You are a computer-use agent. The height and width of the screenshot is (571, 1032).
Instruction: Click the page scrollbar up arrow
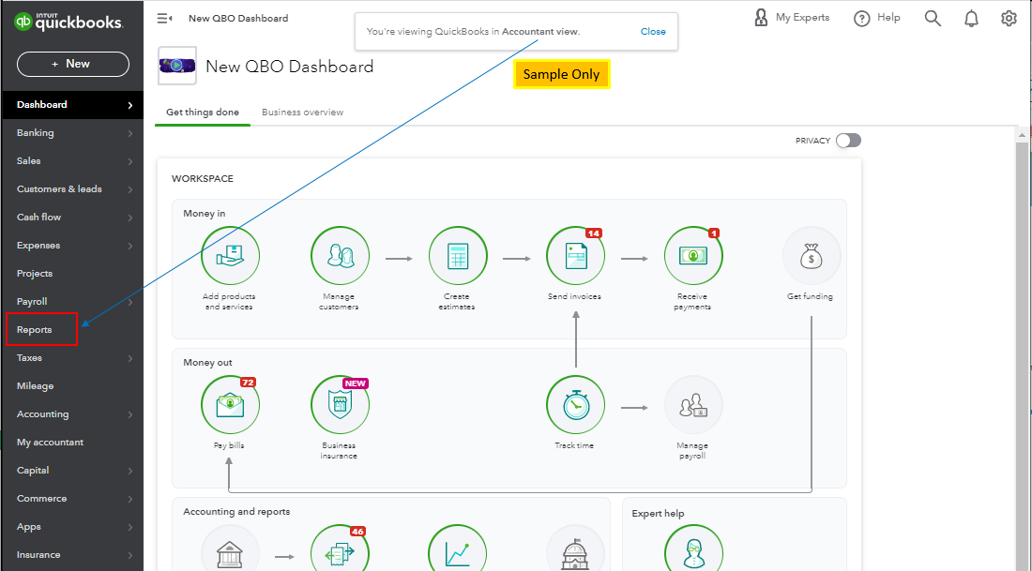point(1022,135)
